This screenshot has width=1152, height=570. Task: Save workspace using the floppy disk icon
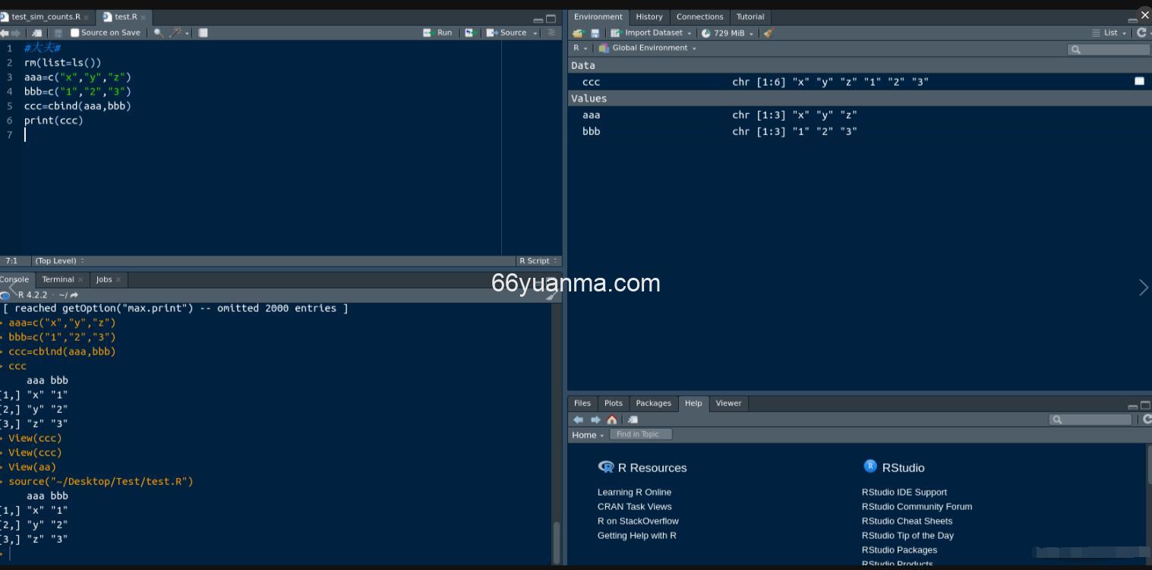pyautogui.click(x=595, y=33)
